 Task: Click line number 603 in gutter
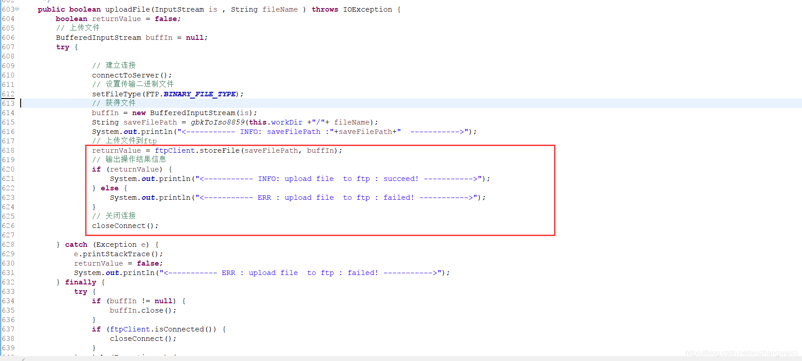pyautogui.click(x=8, y=9)
